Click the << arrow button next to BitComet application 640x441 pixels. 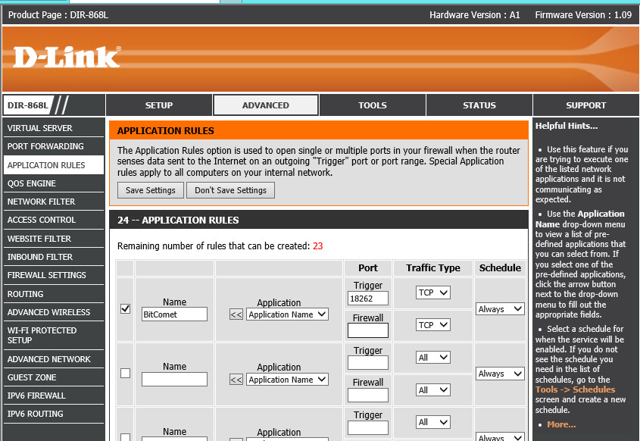click(236, 314)
